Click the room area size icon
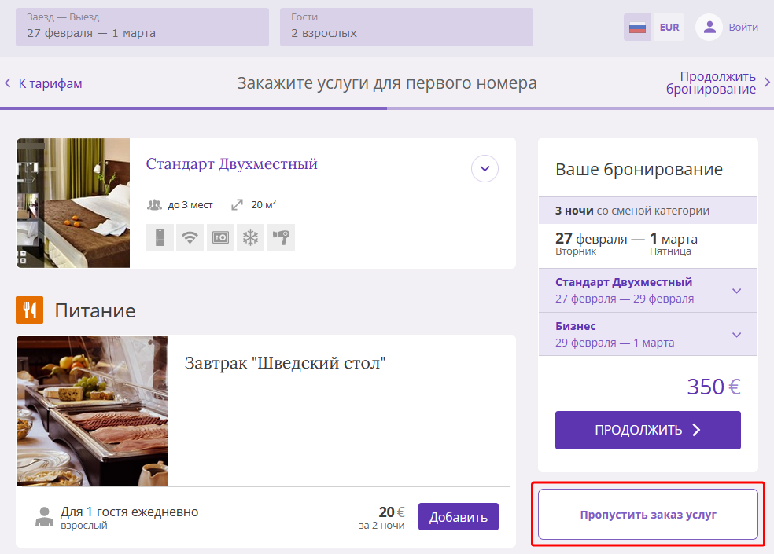Image resolution: width=774 pixels, height=554 pixels. pyautogui.click(x=237, y=205)
